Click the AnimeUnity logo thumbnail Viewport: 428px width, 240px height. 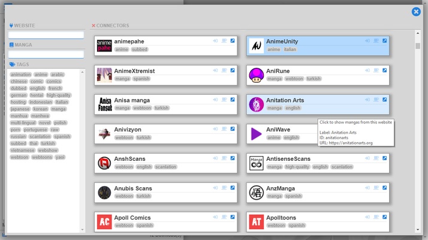(x=257, y=46)
